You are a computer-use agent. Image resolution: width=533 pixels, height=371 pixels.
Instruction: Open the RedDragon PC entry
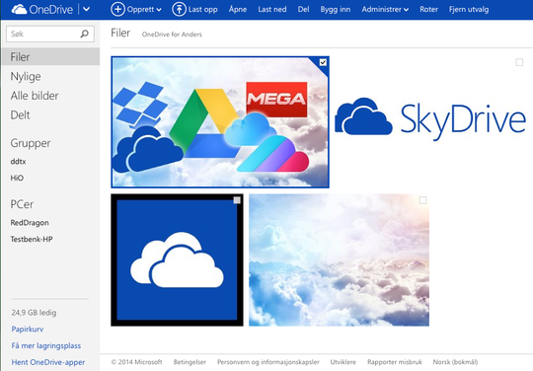(30, 223)
